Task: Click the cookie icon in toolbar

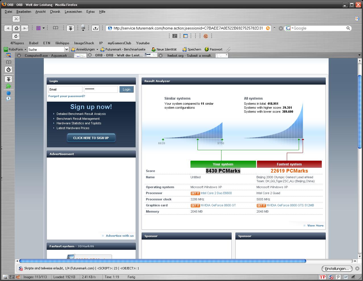Action: click(206, 36)
